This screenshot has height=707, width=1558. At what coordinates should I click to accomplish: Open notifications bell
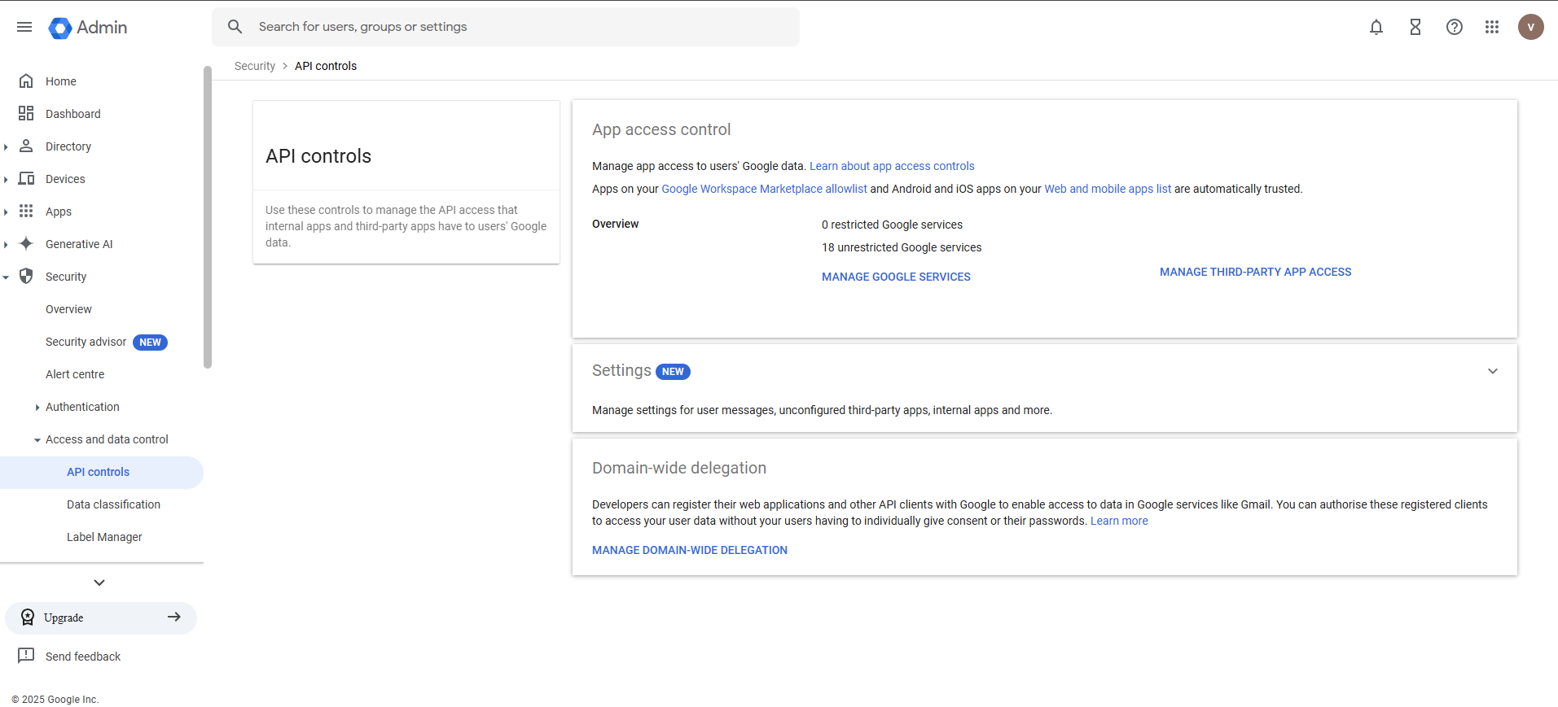pos(1376,27)
